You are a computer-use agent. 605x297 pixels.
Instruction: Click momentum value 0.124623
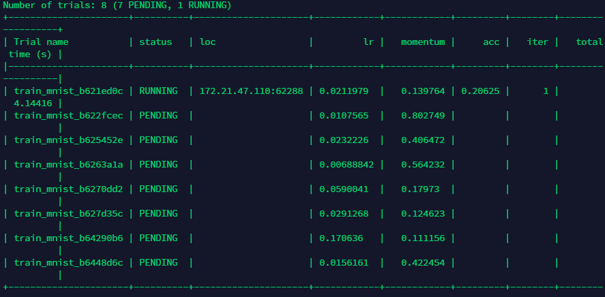(x=423, y=214)
